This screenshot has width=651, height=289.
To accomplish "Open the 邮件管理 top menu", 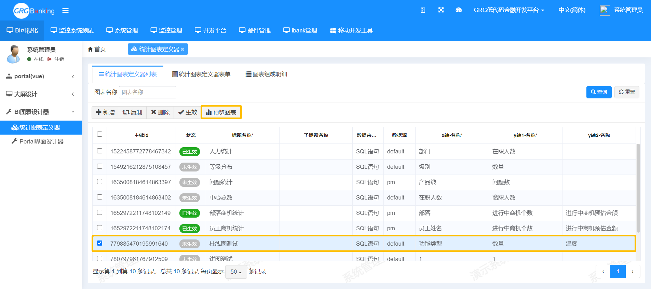I will [255, 30].
